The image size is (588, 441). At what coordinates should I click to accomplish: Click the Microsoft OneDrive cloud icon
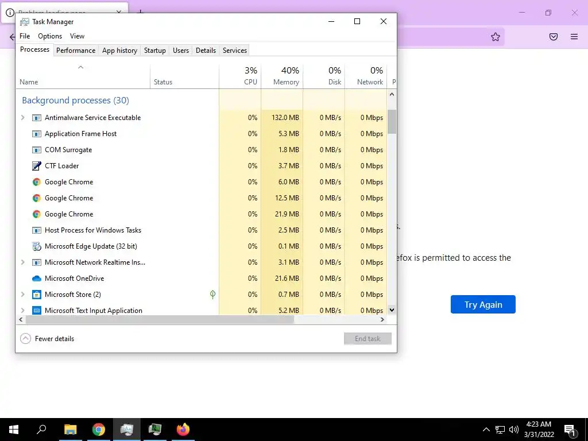click(x=36, y=278)
